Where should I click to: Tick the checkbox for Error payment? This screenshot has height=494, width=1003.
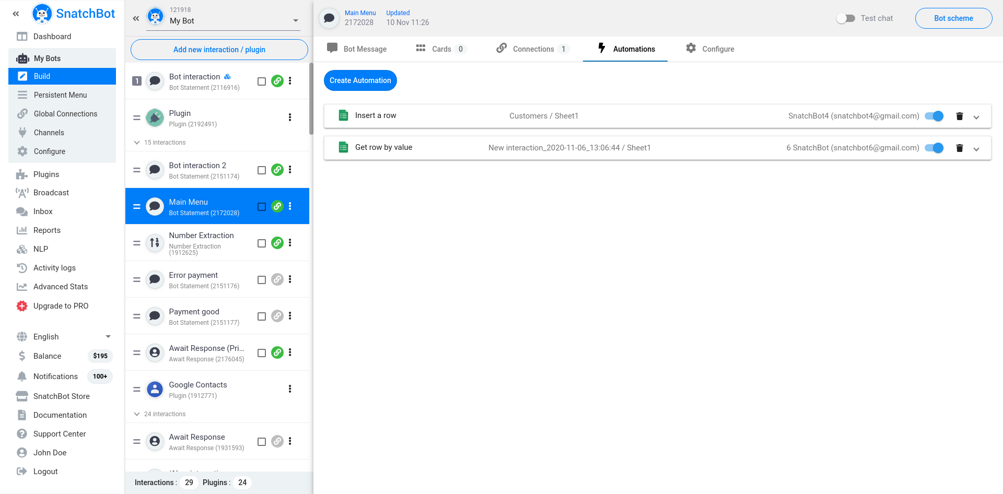262,280
